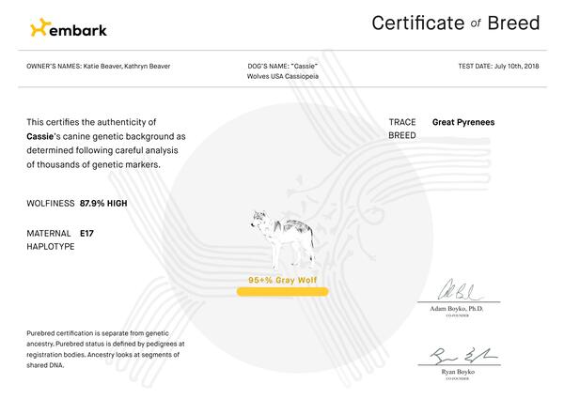Select the Wolfiness 87.9% HIGH value
Image resolution: width=564 pixels, height=399 pixels.
point(103,203)
